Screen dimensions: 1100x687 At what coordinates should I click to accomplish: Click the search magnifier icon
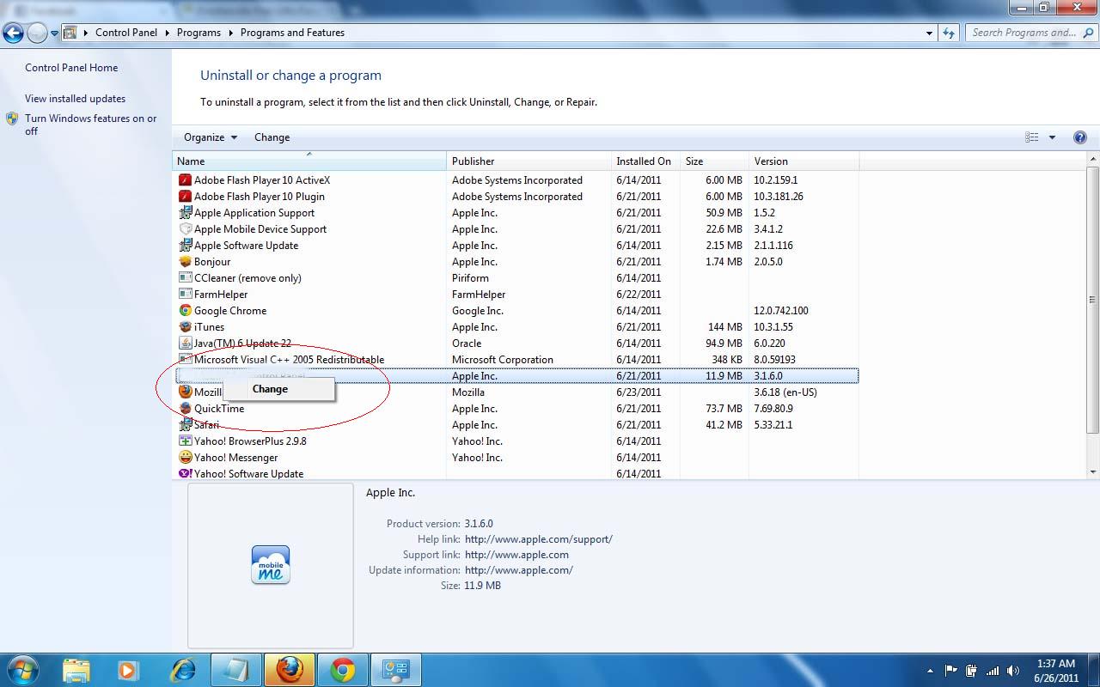[1086, 33]
